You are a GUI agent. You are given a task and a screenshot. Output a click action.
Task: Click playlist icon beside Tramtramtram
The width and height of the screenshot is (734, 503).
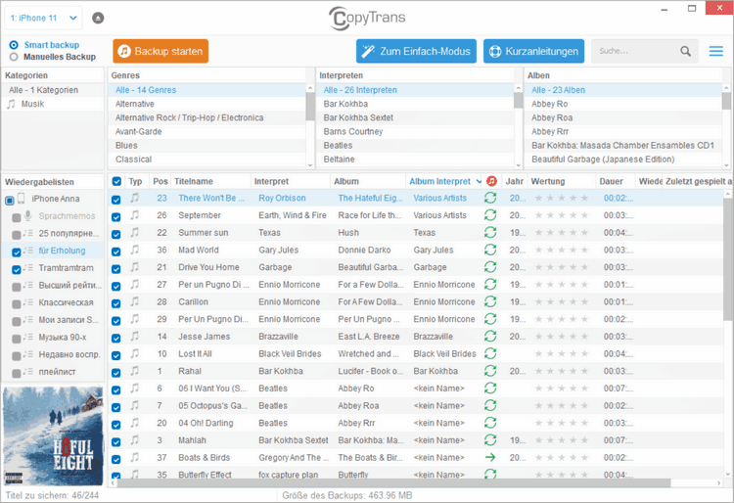28,268
